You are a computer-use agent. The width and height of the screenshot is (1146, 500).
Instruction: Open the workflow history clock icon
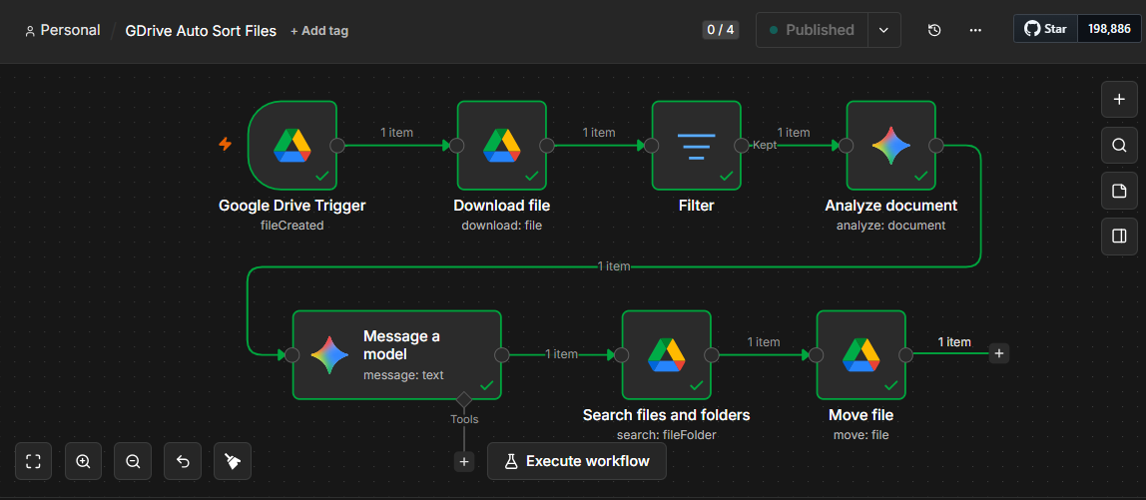(x=934, y=30)
